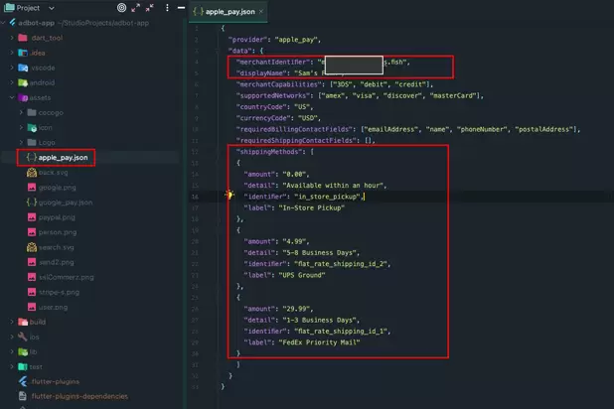Click the back.svg file icon
The image size is (614, 409).
pos(32,173)
